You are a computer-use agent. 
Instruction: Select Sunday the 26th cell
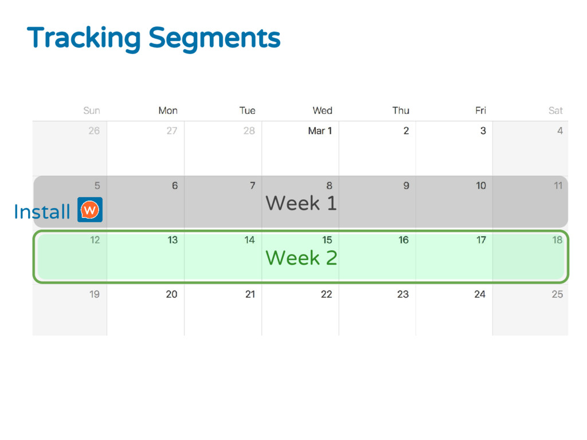coord(69,148)
